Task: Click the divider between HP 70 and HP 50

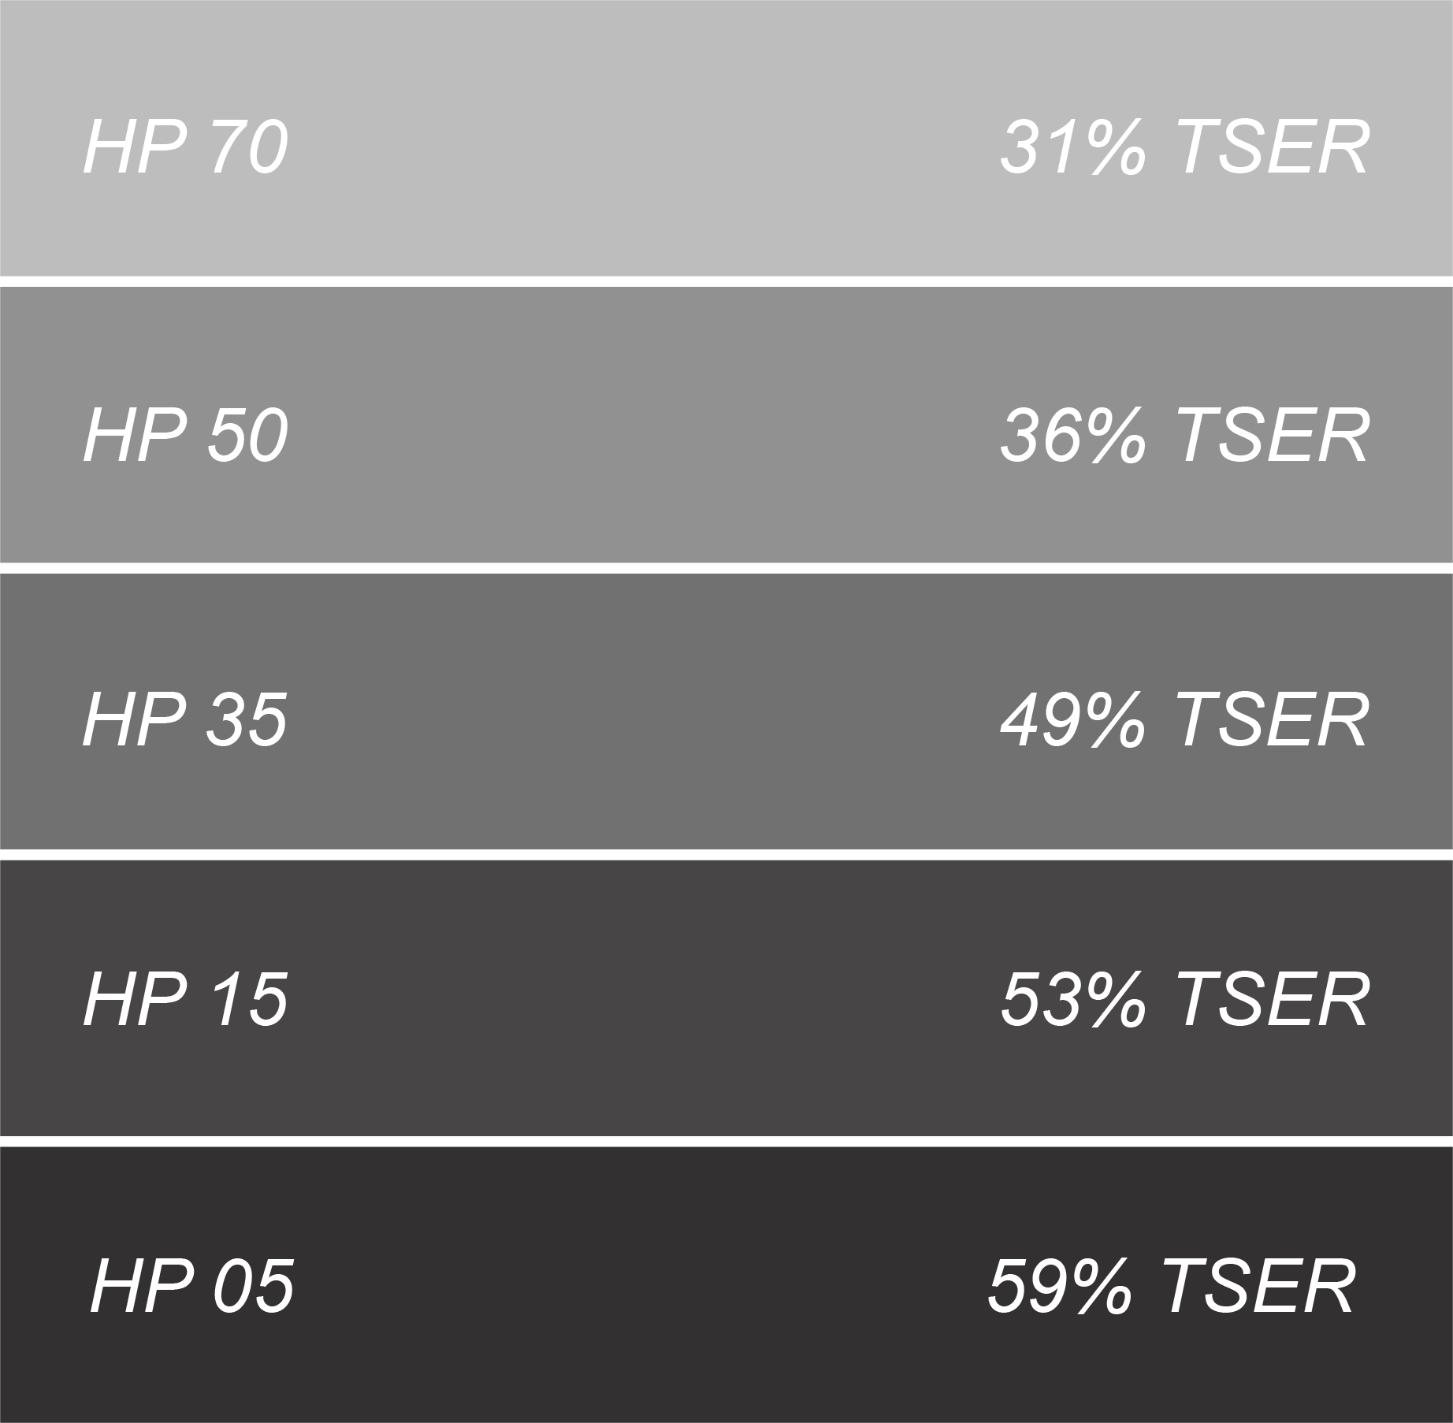Action: click(x=726, y=281)
